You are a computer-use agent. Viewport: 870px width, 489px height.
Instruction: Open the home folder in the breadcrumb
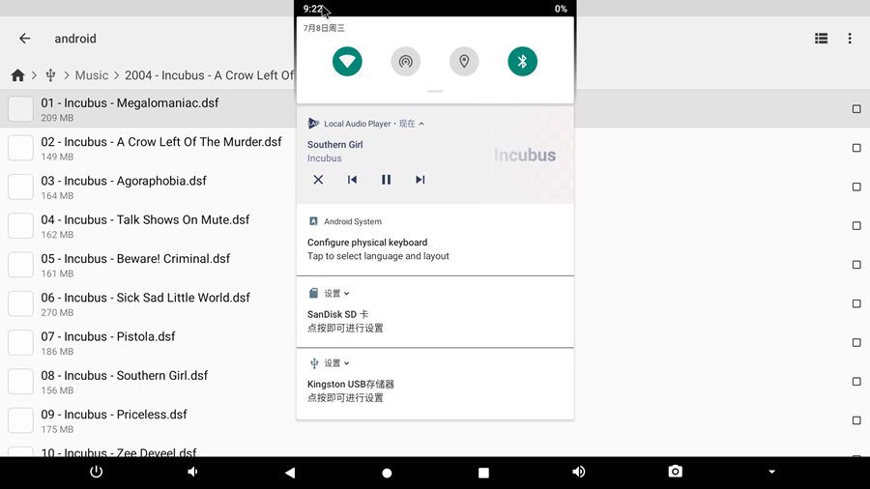17,75
